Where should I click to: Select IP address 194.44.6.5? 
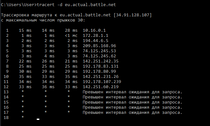95,41
